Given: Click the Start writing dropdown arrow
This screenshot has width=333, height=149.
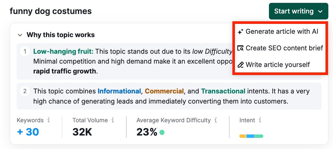Looking at the screenshot, I should 320,11.
